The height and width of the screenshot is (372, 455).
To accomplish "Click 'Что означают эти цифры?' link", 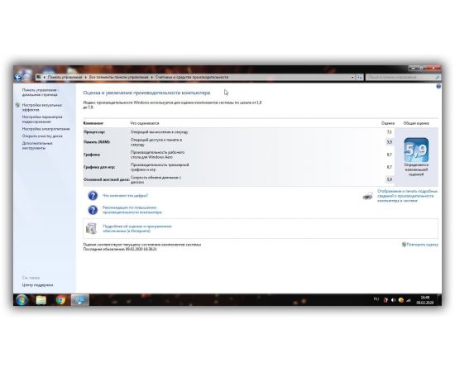I will click(125, 196).
